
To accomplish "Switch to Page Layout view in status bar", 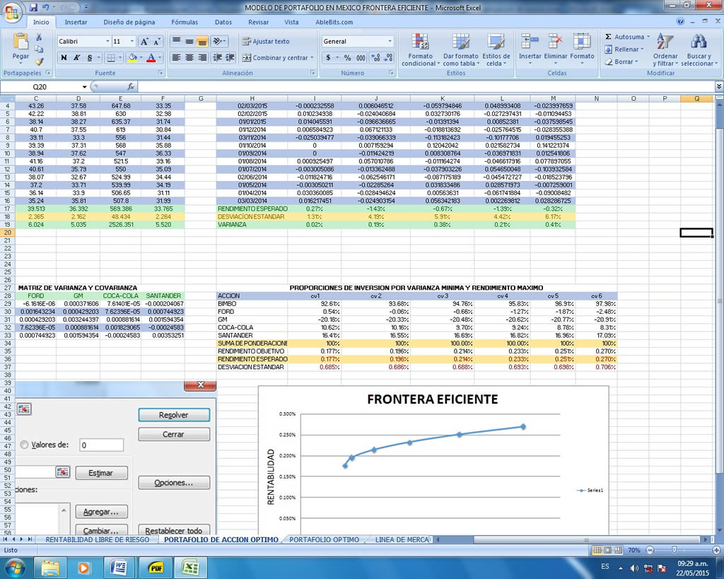I will tap(607, 551).
